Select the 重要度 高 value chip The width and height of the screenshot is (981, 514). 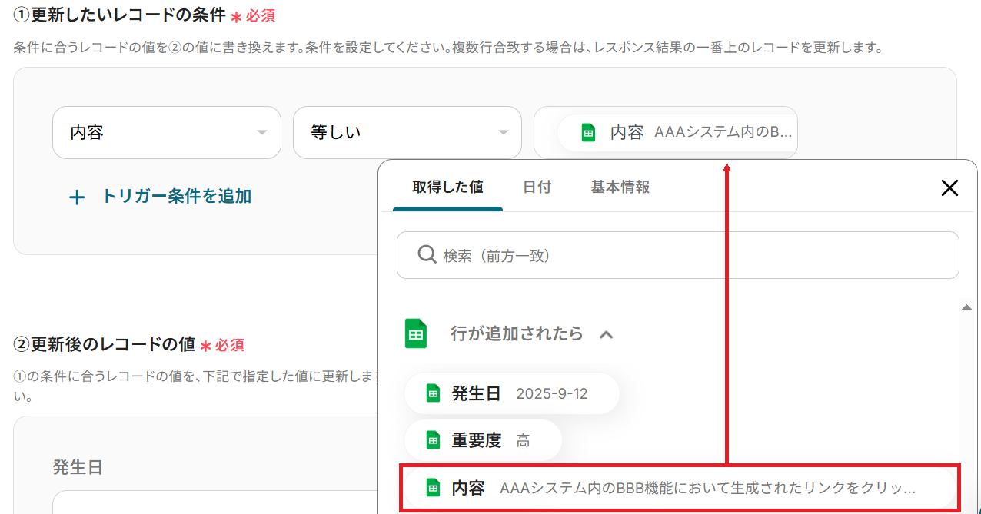pyautogui.click(x=484, y=440)
